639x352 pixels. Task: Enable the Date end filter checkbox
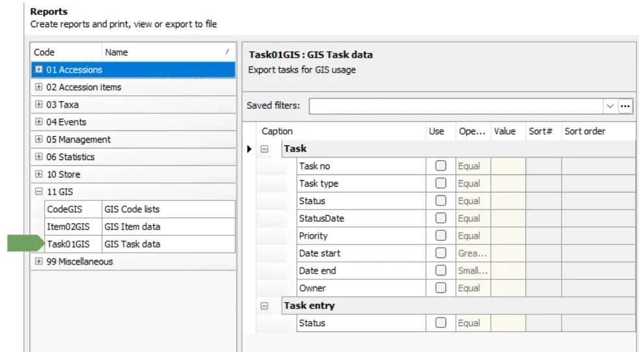[440, 270]
